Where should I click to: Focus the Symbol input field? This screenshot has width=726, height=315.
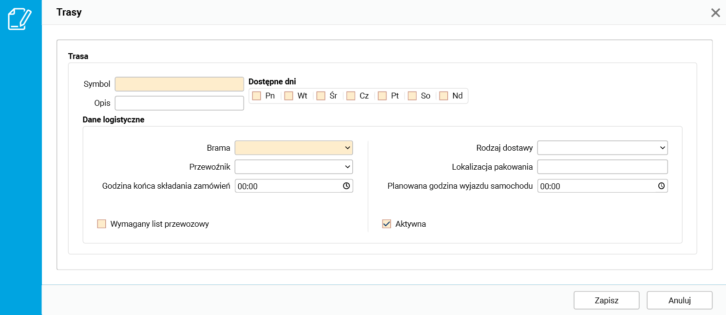[x=179, y=84]
